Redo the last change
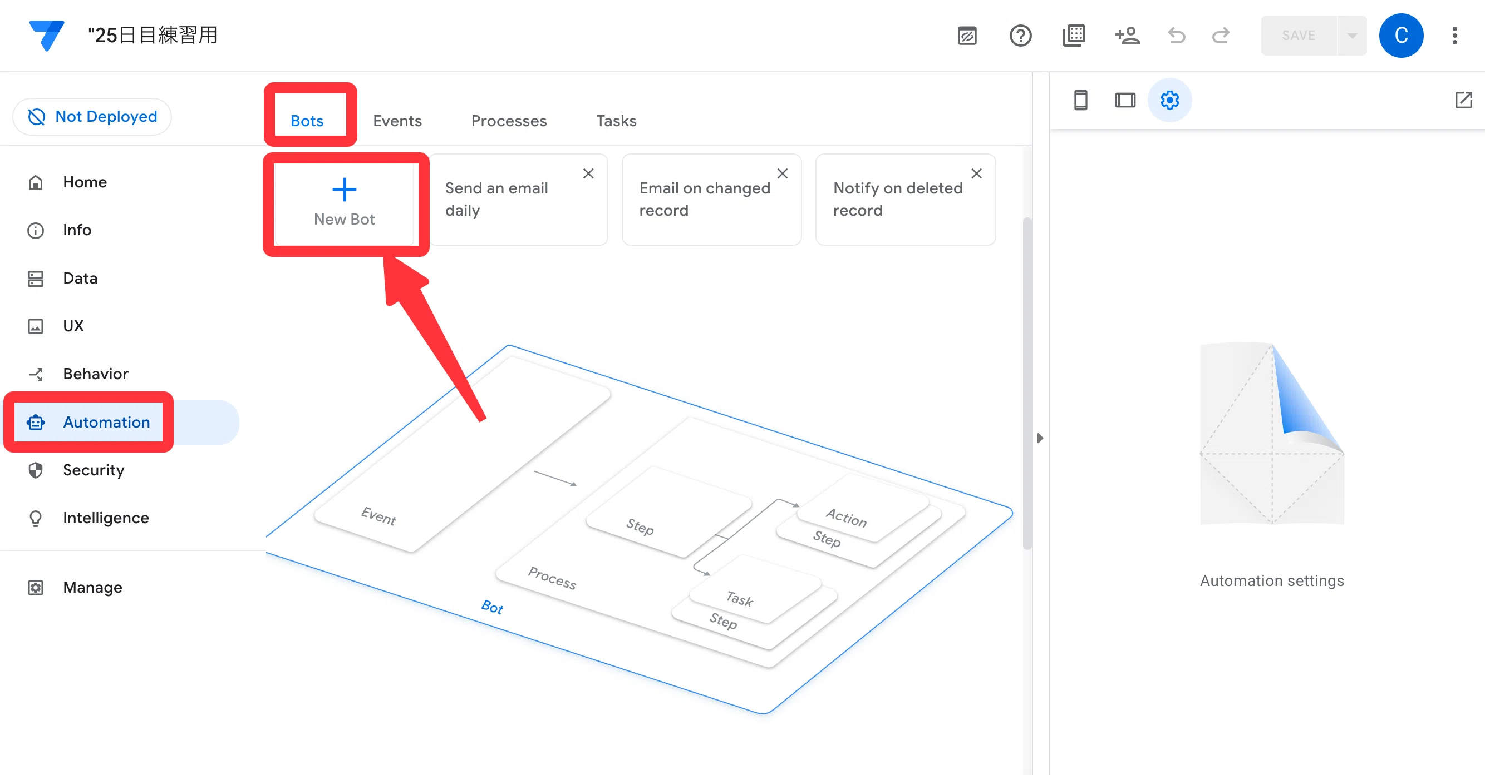The width and height of the screenshot is (1485, 775). point(1221,36)
